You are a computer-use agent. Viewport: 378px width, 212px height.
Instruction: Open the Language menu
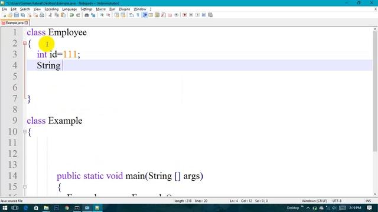[x=70, y=9]
